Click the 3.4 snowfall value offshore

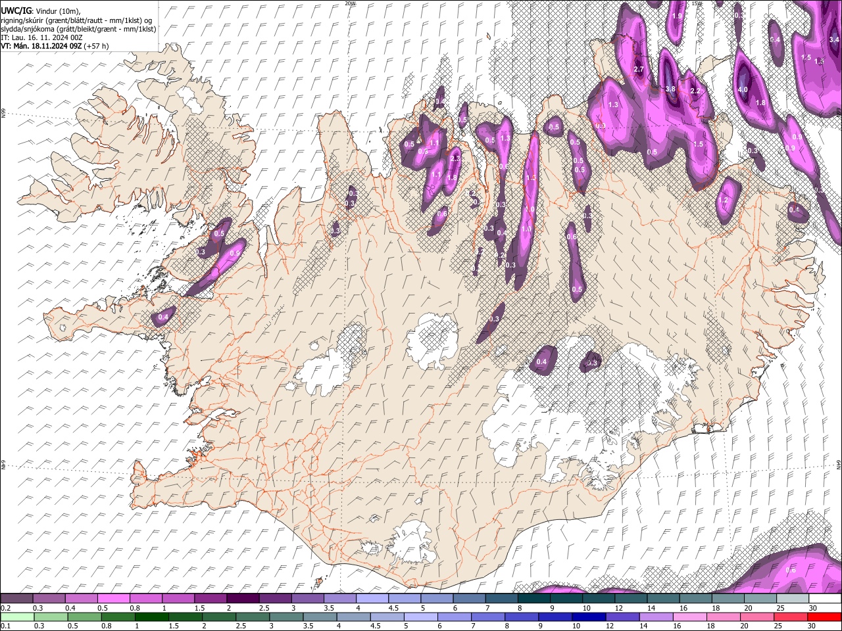pos(834,40)
